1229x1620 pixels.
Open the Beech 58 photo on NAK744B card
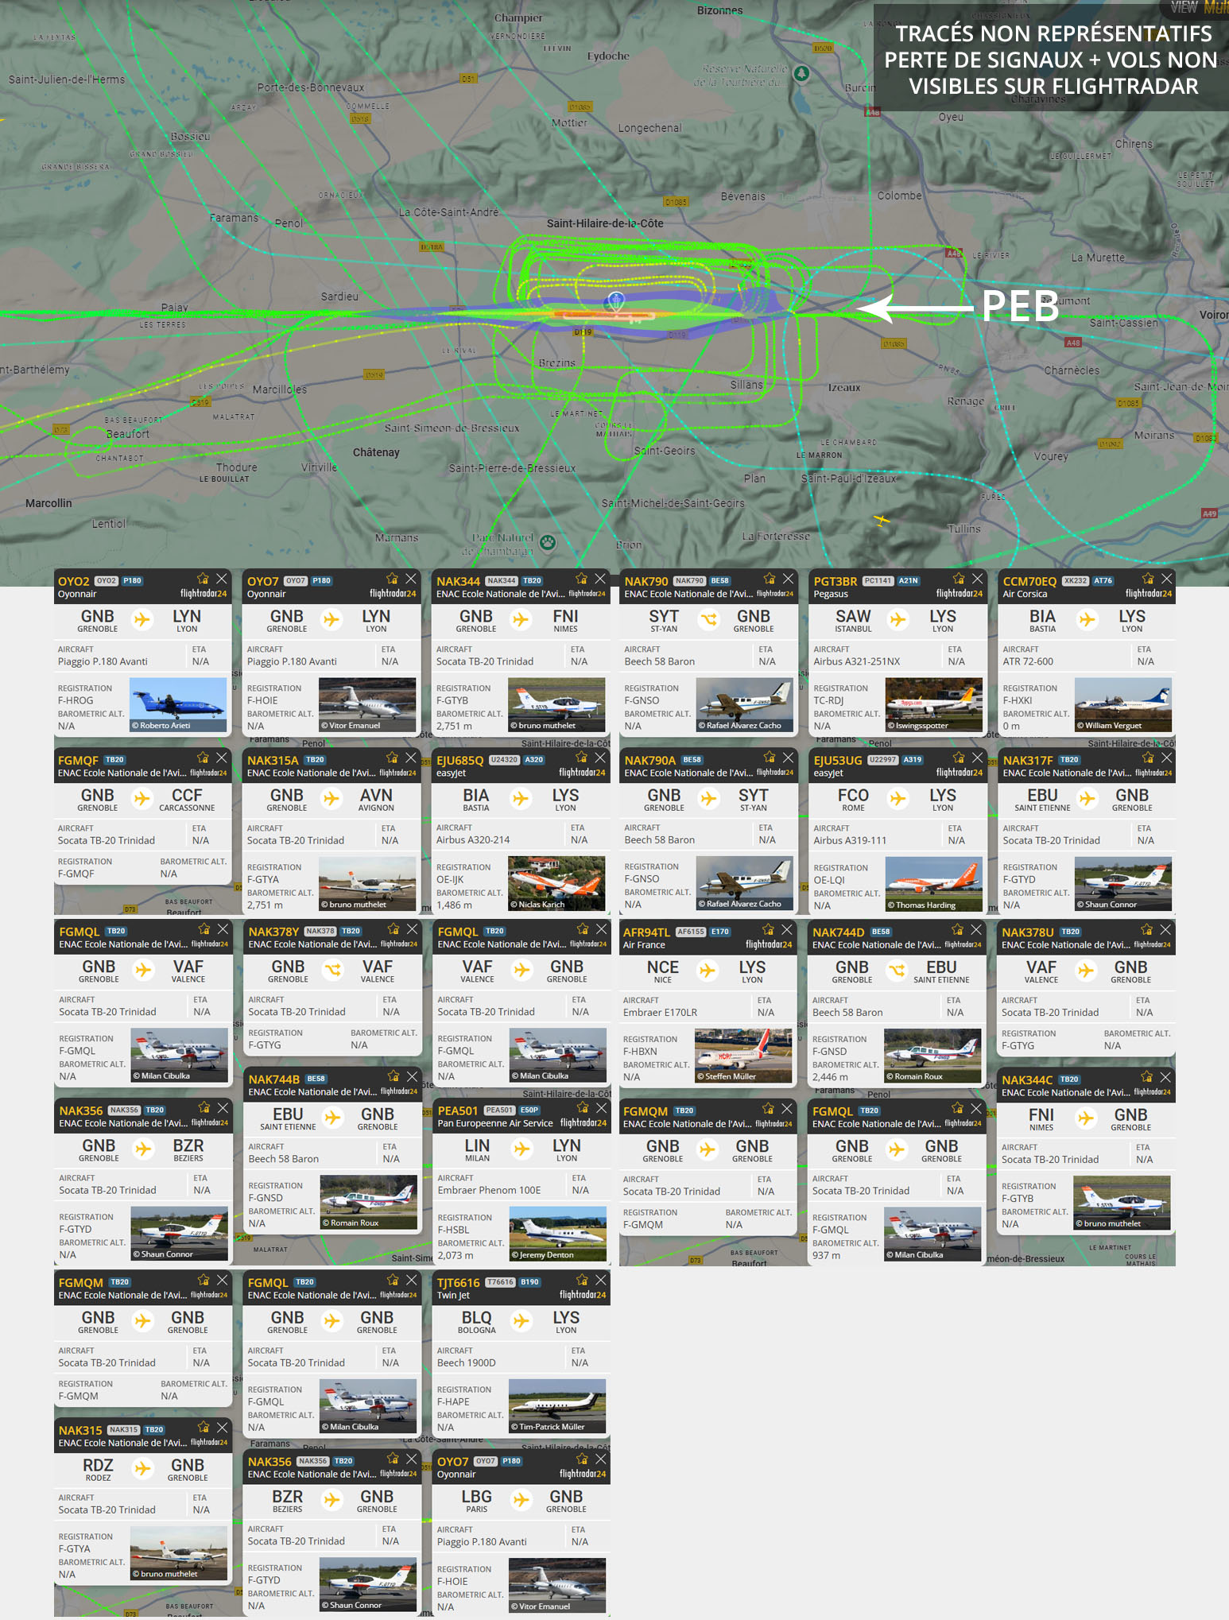click(368, 1202)
